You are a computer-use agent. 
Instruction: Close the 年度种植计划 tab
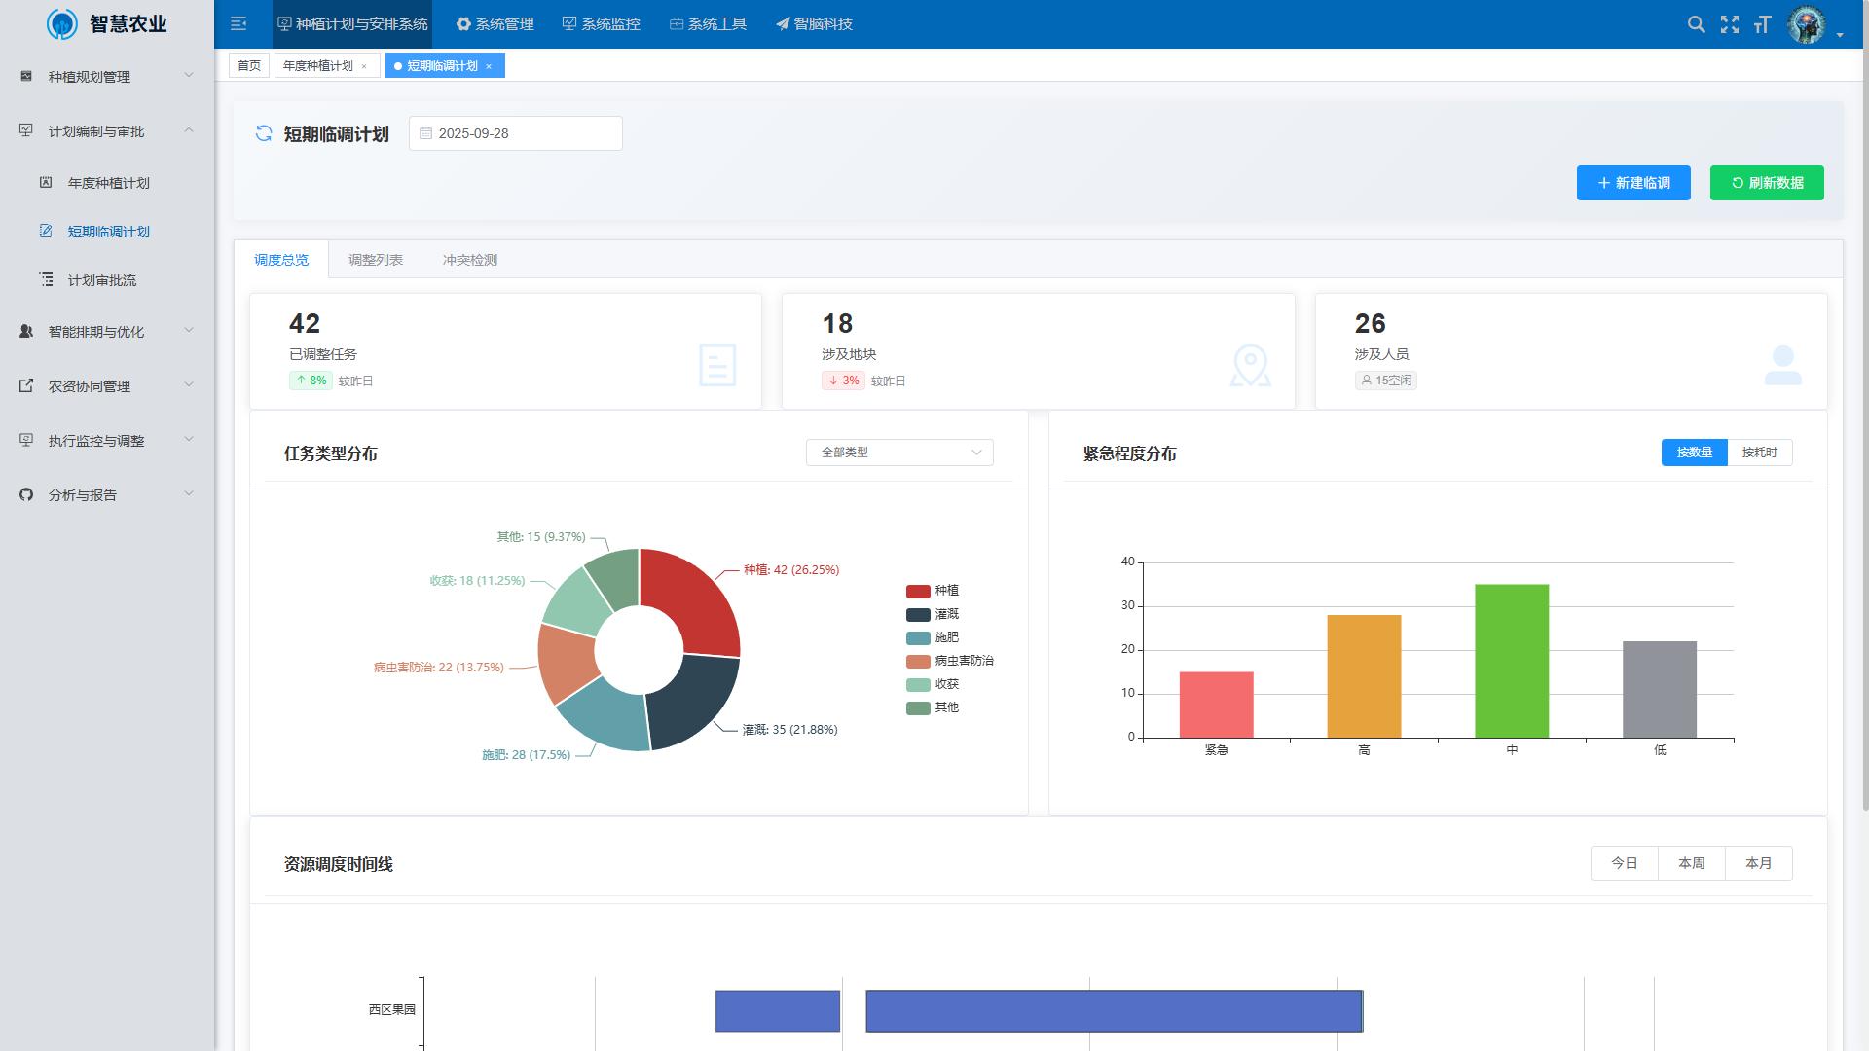tap(364, 66)
